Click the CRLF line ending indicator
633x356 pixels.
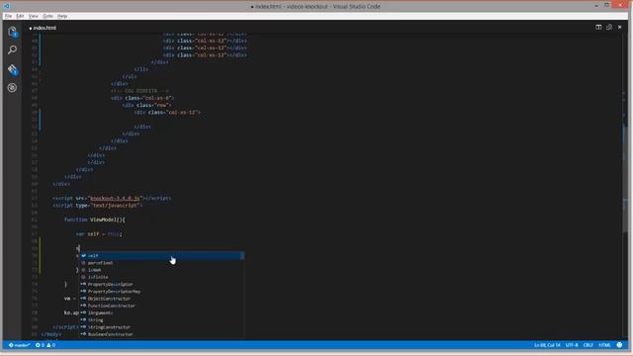point(588,345)
